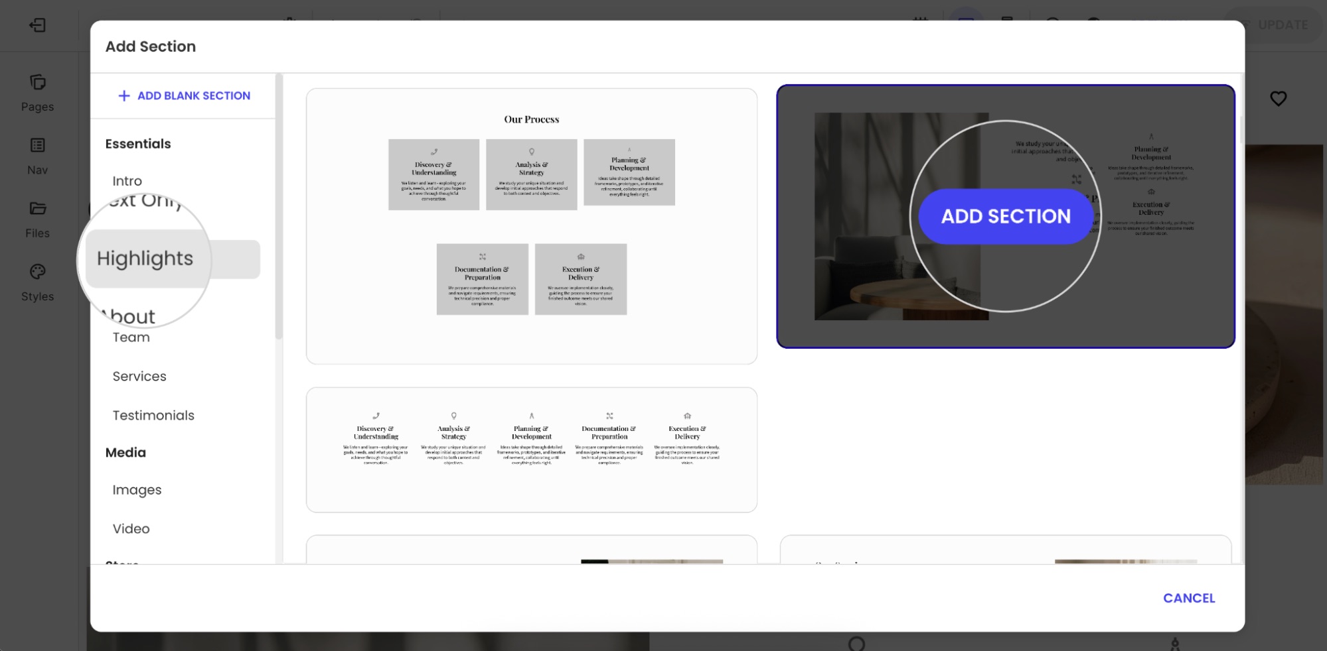The height and width of the screenshot is (651, 1327).
Task: Click the Add Blank Section plus button
Action: [184, 95]
